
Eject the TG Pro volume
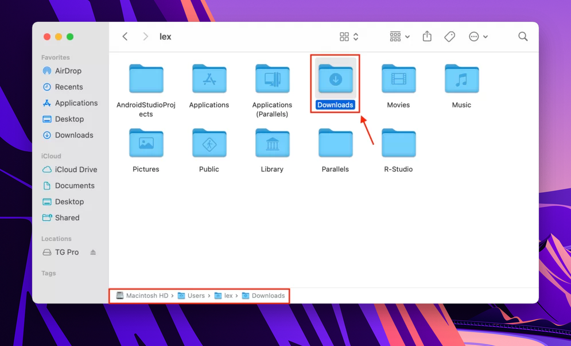tap(93, 252)
